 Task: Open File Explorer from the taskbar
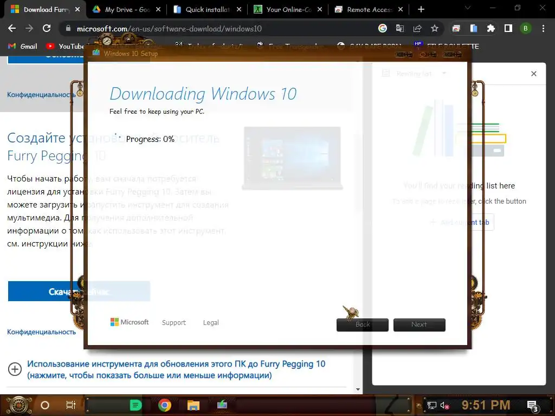pos(193,405)
